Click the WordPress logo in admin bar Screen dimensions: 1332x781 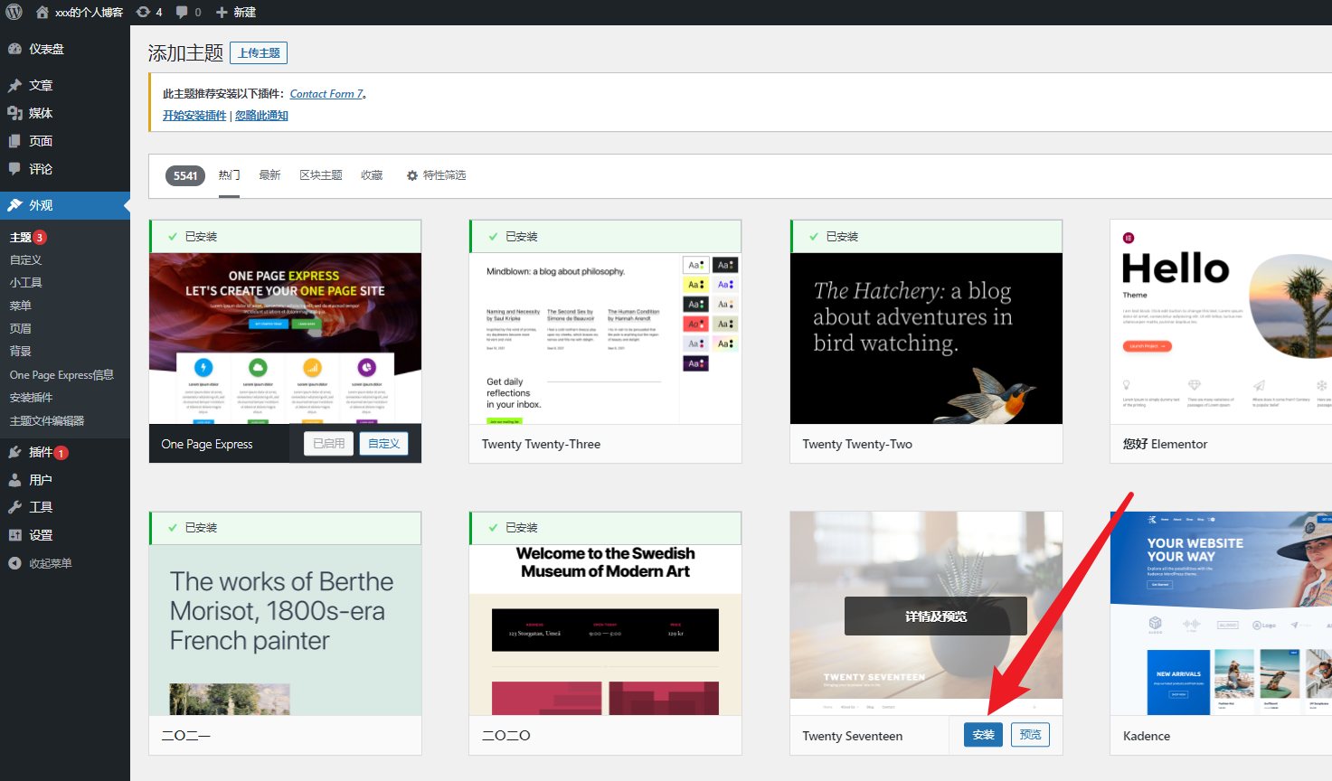click(x=14, y=12)
